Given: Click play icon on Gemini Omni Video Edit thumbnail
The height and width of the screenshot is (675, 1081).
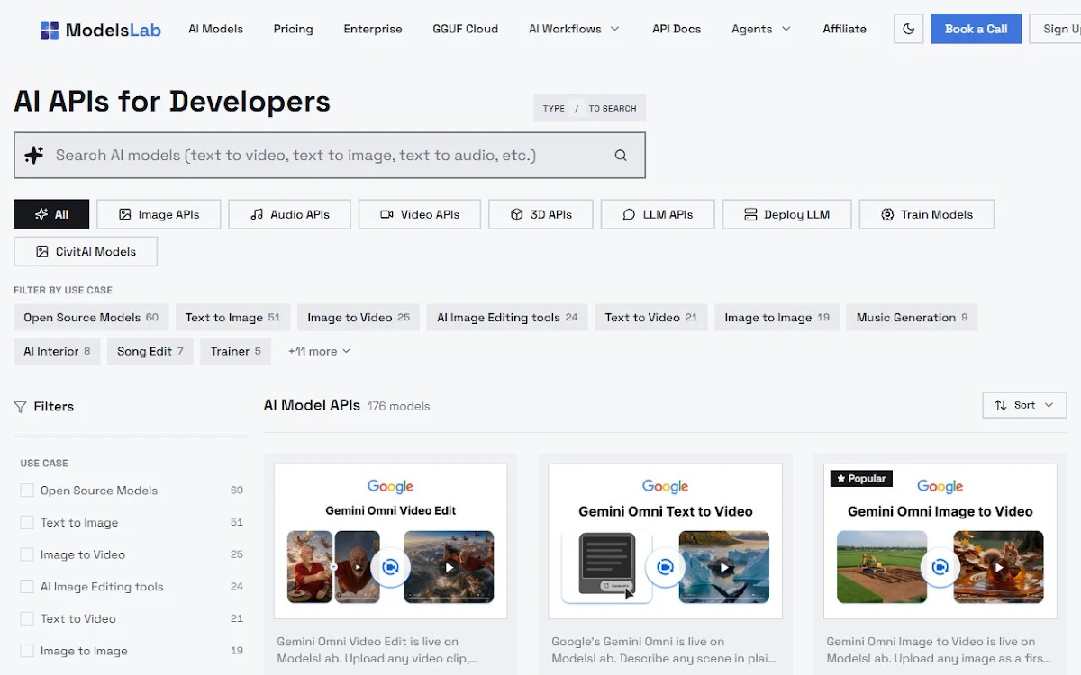Looking at the screenshot, I should [x=449, y=567].
